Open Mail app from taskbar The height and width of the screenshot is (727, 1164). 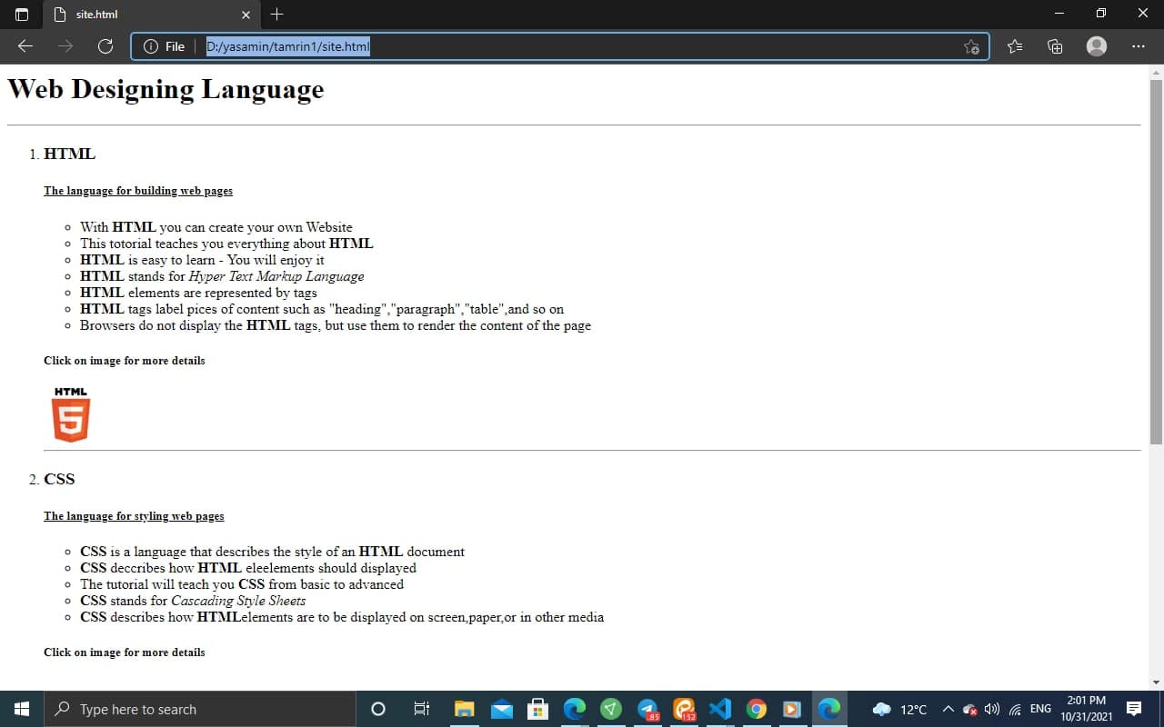(x=502, y=709)
